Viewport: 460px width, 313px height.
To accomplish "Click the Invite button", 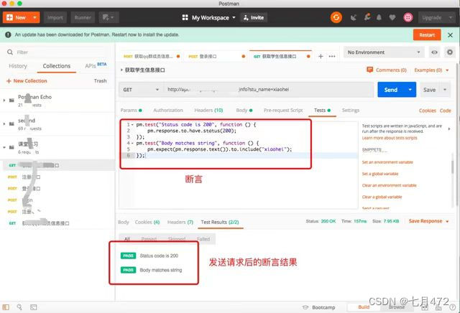I will [x=254, y=17].
